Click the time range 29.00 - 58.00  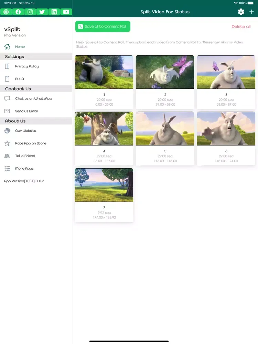point(165,105)
